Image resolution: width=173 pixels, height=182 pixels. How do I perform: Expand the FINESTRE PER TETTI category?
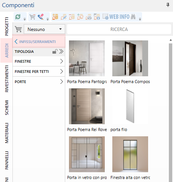(x=39, y=71)
